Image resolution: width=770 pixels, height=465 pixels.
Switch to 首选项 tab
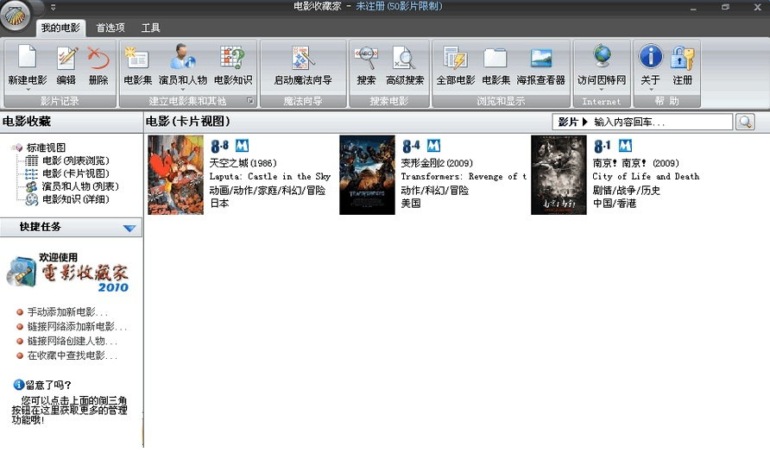tap(110, 28)
